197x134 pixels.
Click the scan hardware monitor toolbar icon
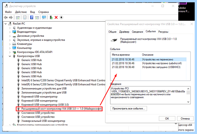[x=44, y=17]
